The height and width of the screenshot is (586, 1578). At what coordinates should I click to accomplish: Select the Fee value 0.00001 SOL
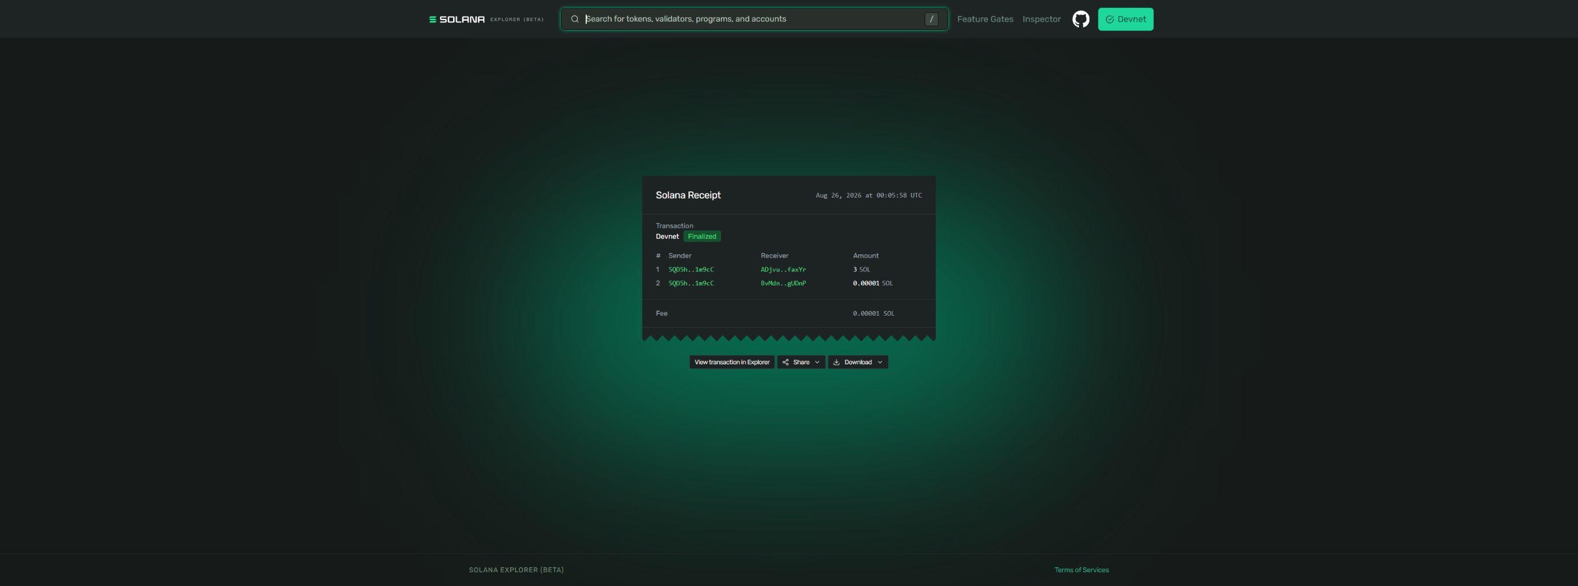[x=874, y=313]
